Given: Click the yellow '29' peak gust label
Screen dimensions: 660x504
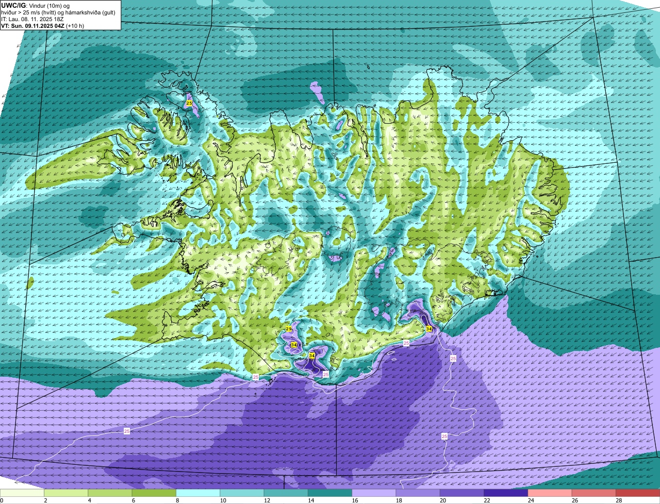Looking at the screenshot, I should pos(289,329).
